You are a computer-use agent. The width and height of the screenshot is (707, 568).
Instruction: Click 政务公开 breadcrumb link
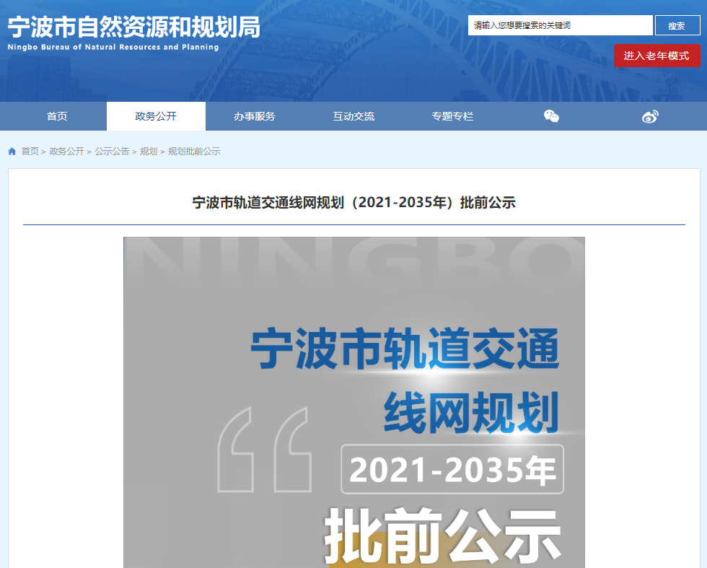click(66, 152)
